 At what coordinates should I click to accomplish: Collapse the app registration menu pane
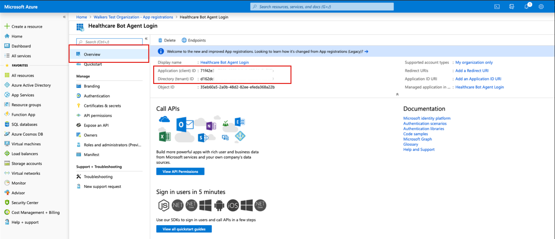tap(146, 39)
